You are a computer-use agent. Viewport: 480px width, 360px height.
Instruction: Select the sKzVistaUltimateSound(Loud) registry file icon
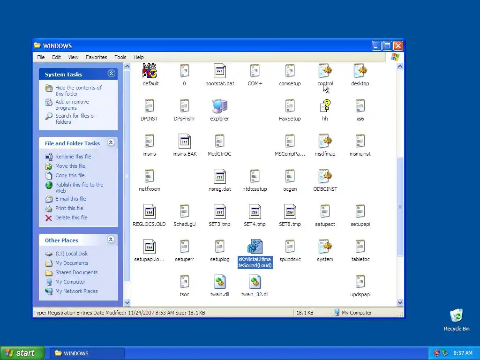point(255,247)
